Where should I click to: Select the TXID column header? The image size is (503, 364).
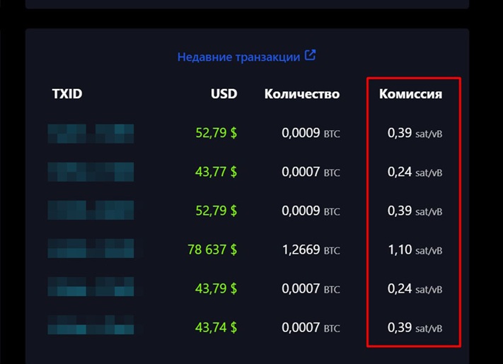(x=67, y=94)
